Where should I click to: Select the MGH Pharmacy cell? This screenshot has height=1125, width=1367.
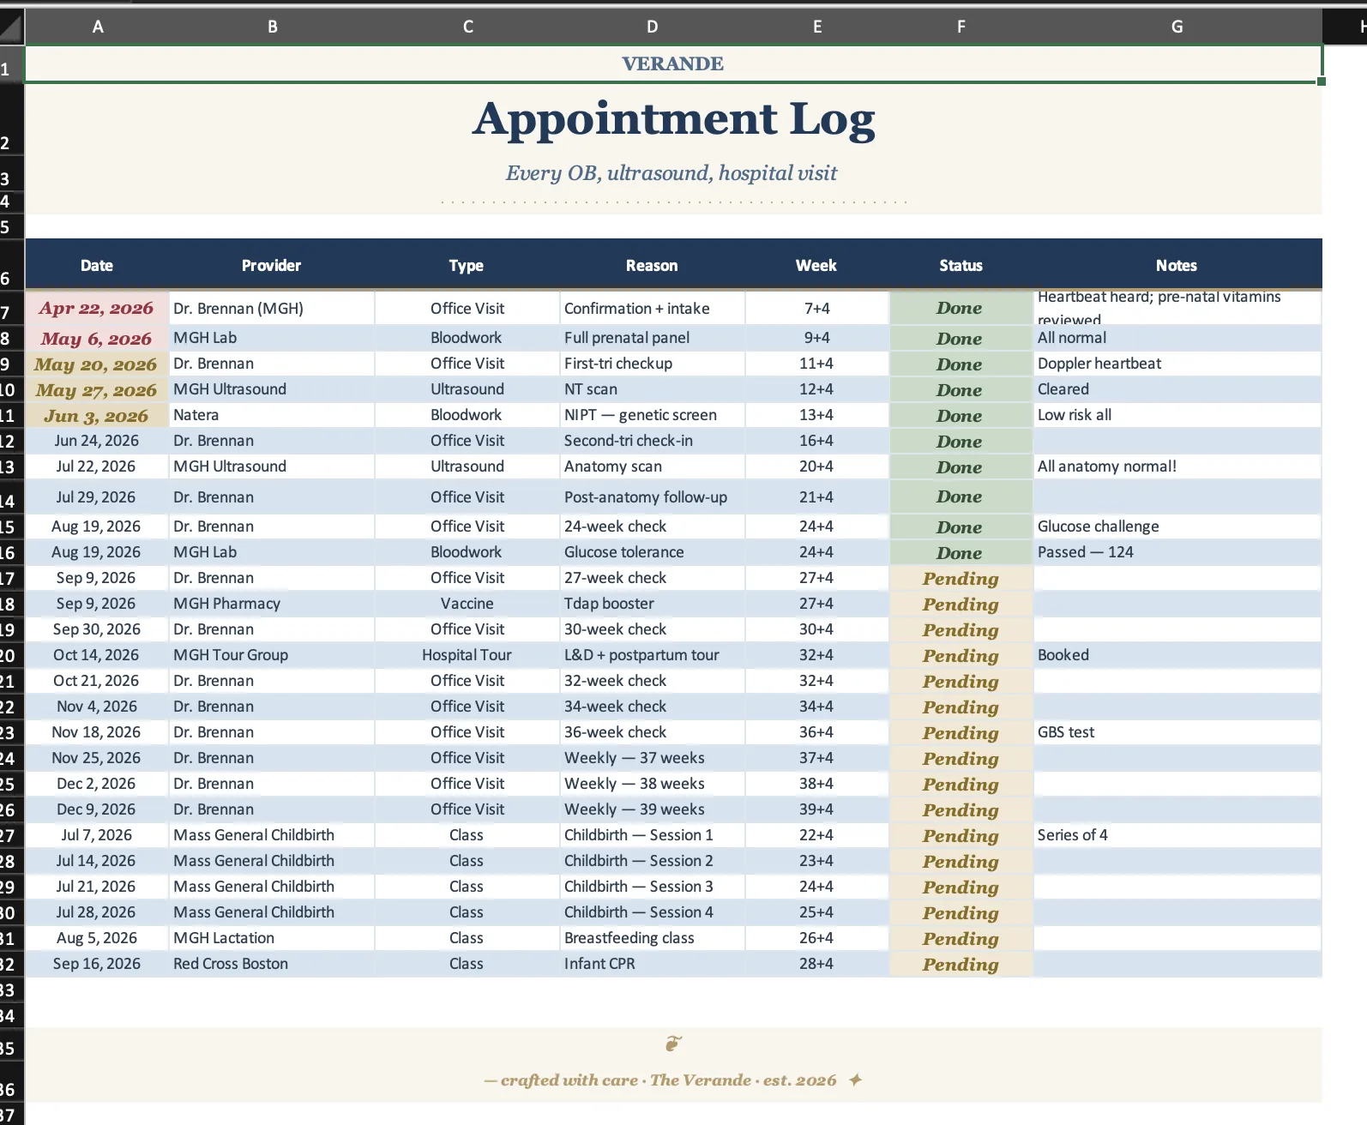click(272, 604)
